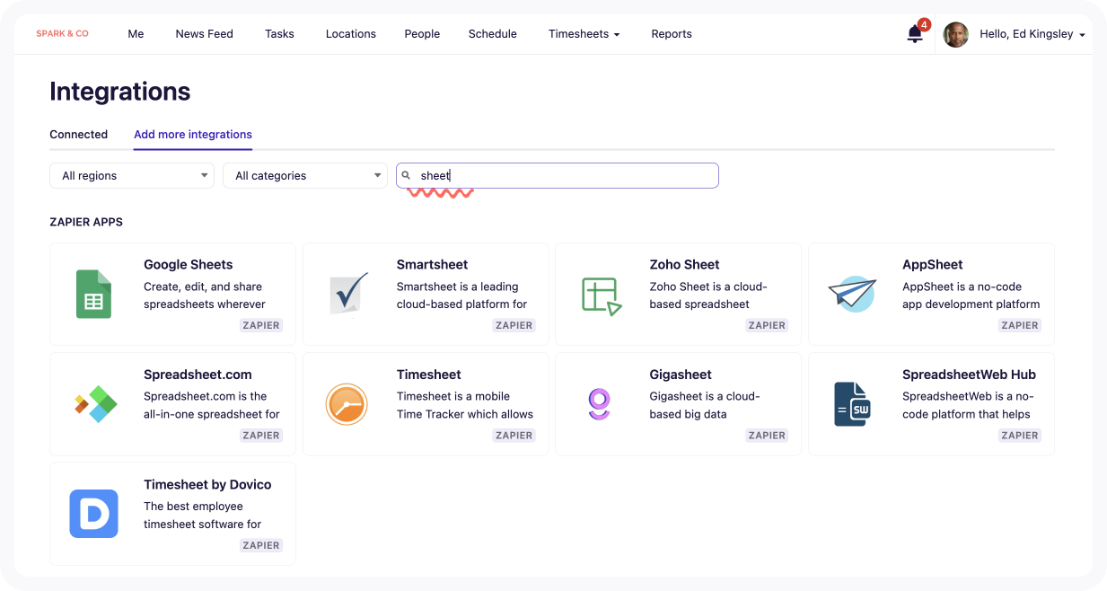
Task: Open the Reports section
Action: point(672,34)
